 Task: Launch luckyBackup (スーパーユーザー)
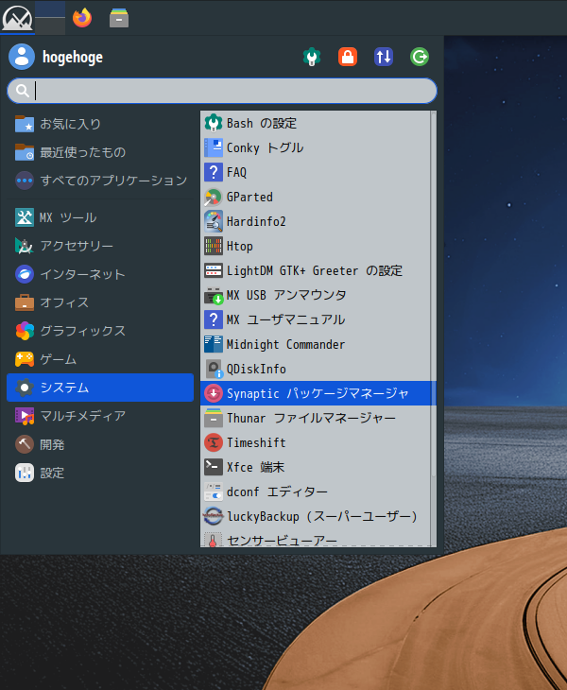316,516
